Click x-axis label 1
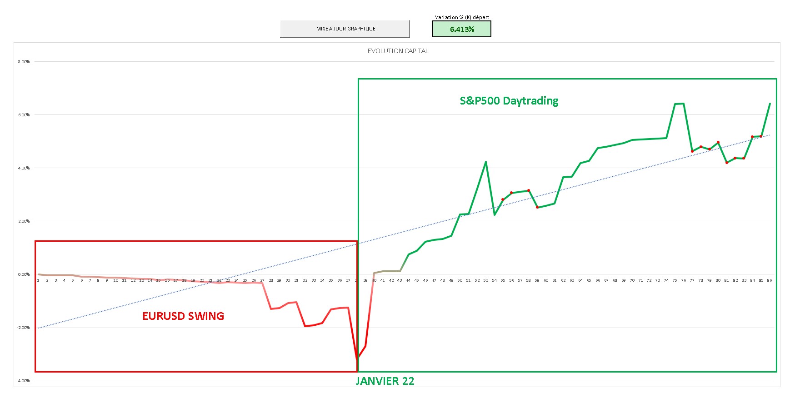 coord(38,280)
